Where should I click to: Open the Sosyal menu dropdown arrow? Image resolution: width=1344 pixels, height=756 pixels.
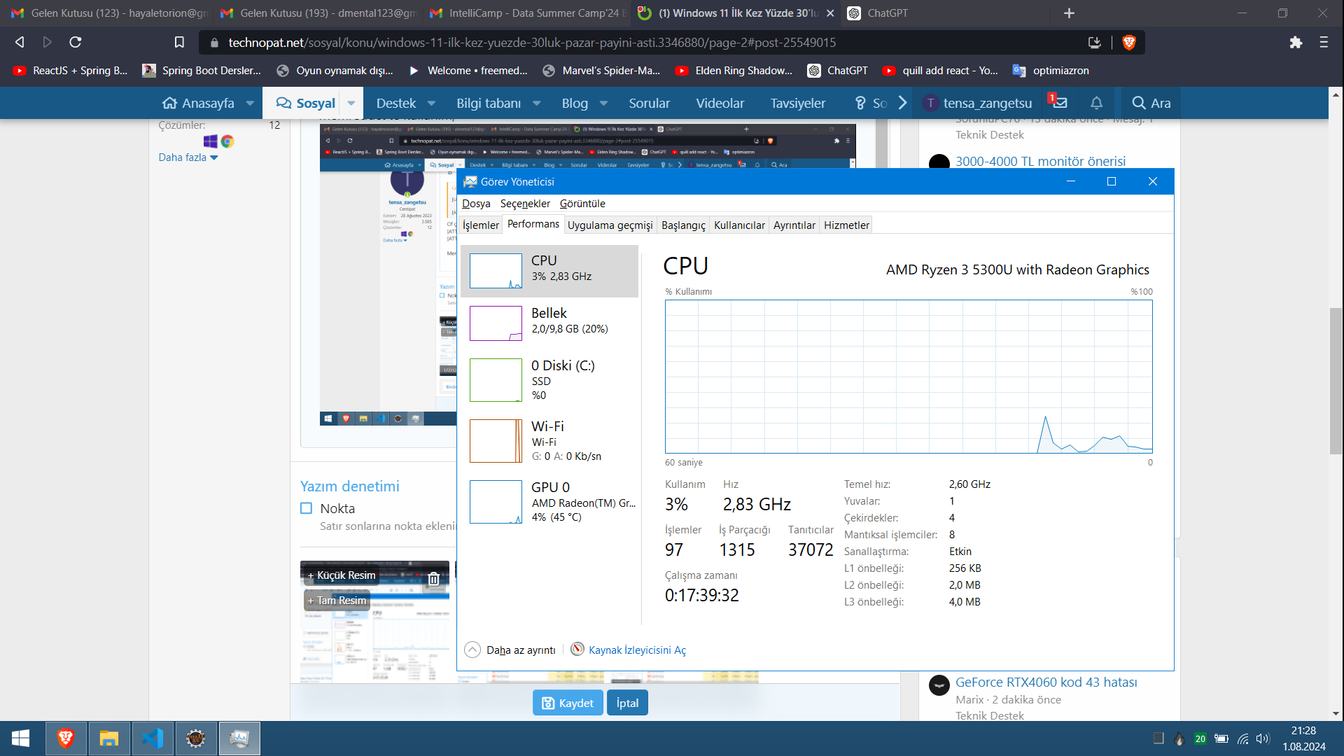[x=351, y=103]
